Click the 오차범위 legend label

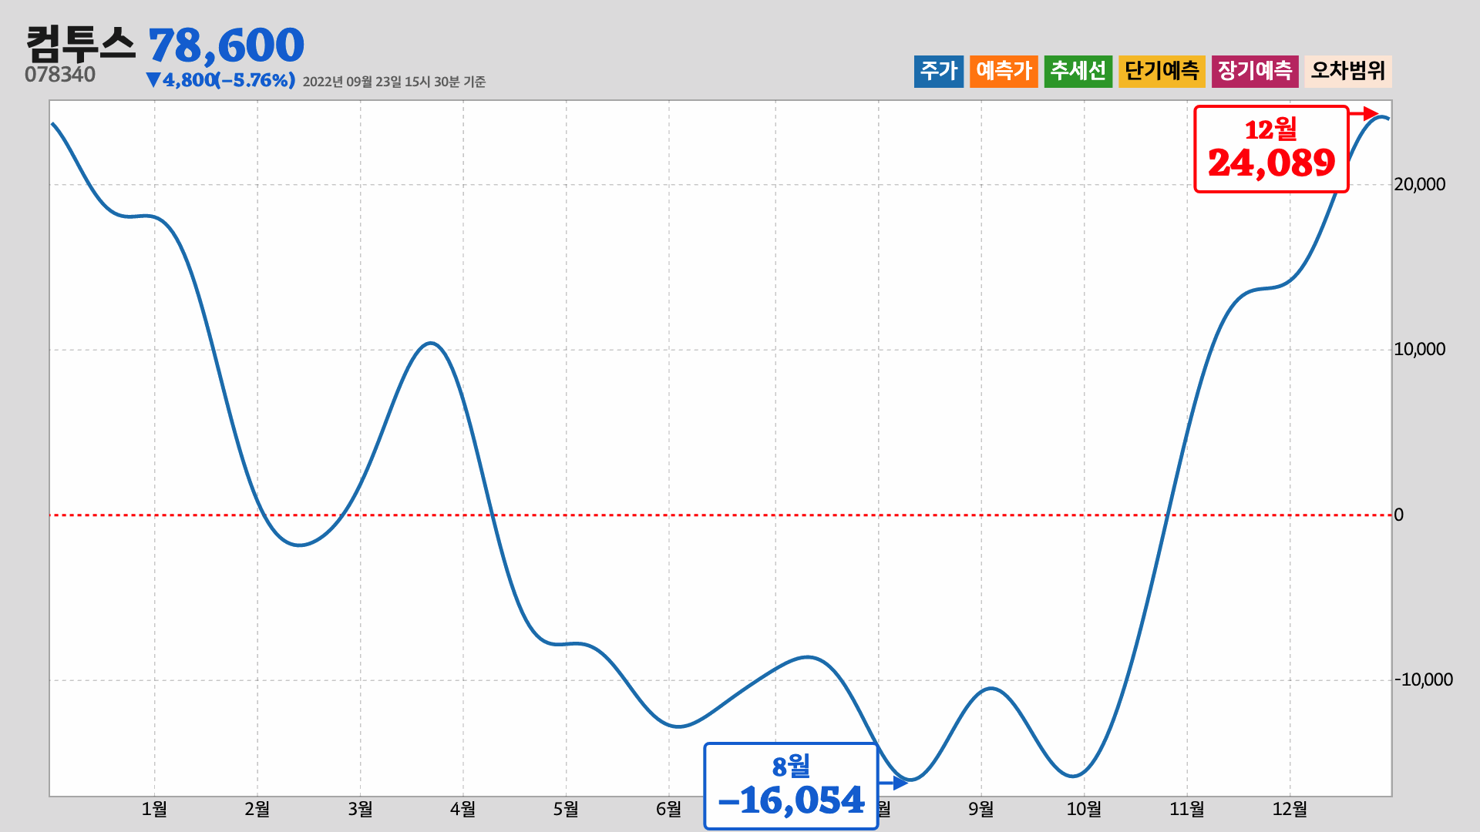tap(1348, 71)
